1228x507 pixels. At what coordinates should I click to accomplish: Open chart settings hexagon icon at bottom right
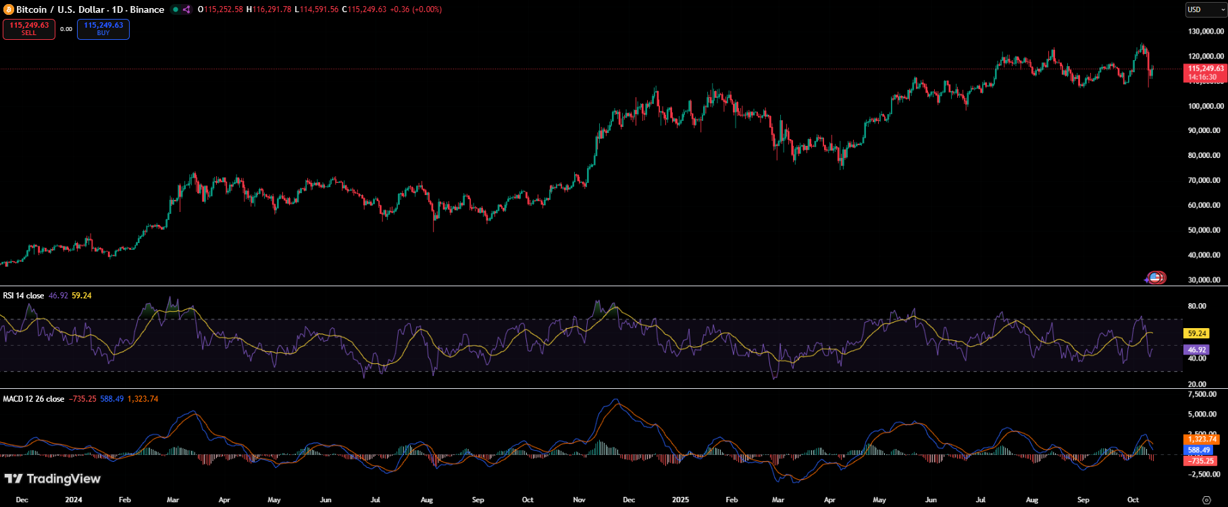pos(1206,500)
